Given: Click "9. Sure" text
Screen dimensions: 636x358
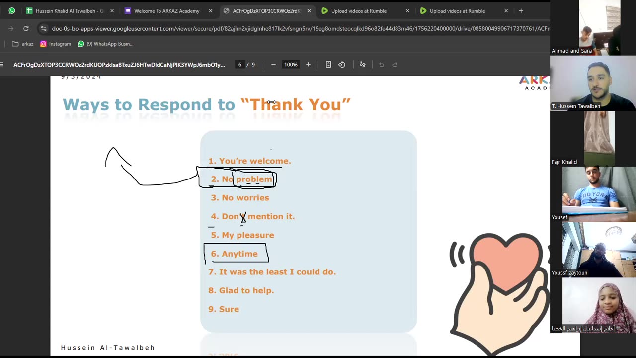Looking at the screenshot, I should pyautogui.click(x=224, y=309).
